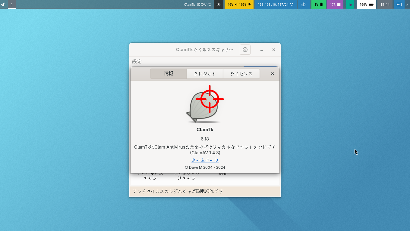Click the 100% microphone indicator

click(245, 5)
